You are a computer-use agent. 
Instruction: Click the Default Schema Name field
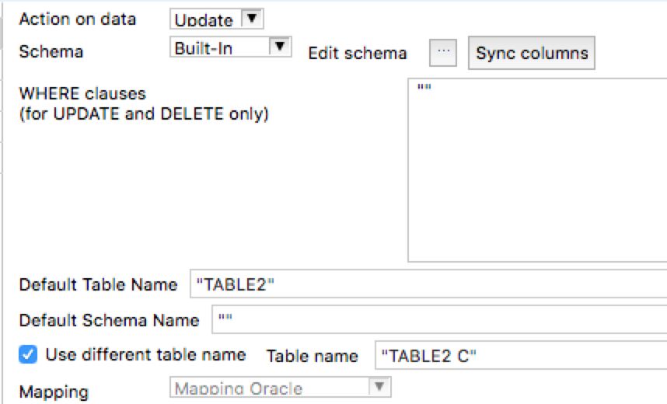435,319
